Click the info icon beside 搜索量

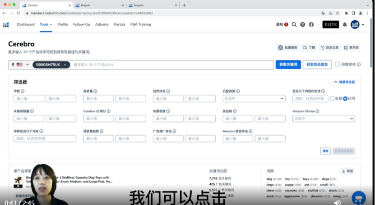(x=96, y=91)
